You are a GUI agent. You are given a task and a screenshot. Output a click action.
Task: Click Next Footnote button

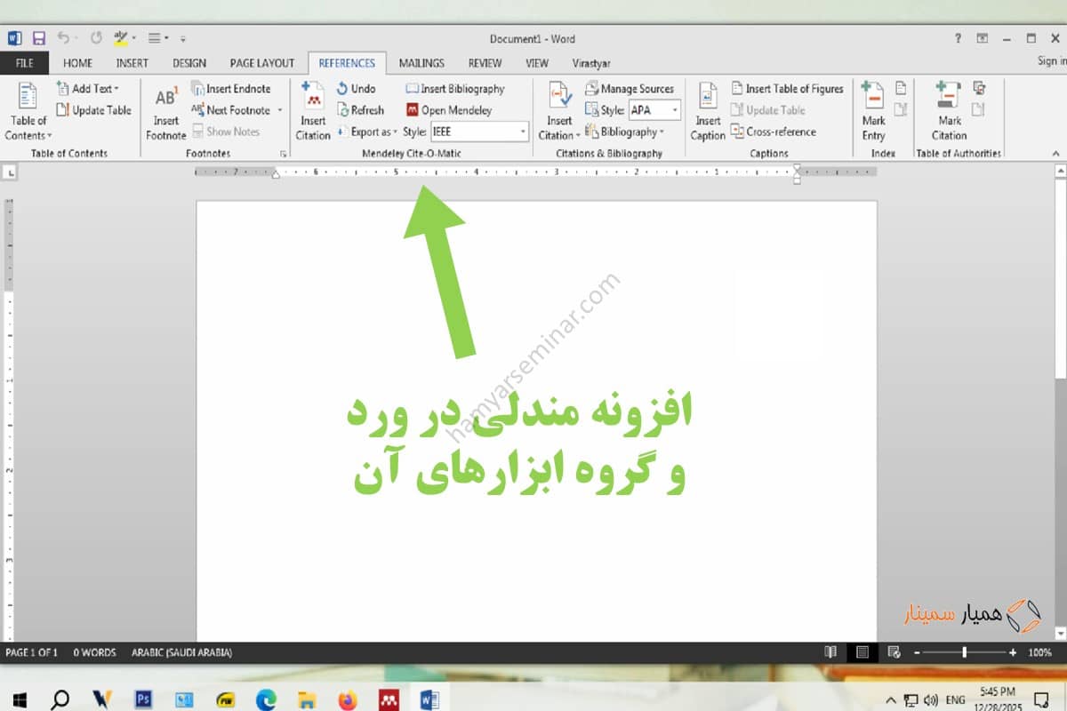coord(230,110)
